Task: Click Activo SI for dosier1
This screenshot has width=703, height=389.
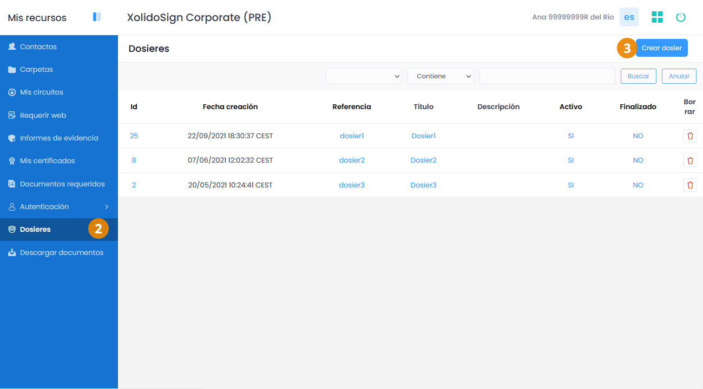Action: coord(570,136)
